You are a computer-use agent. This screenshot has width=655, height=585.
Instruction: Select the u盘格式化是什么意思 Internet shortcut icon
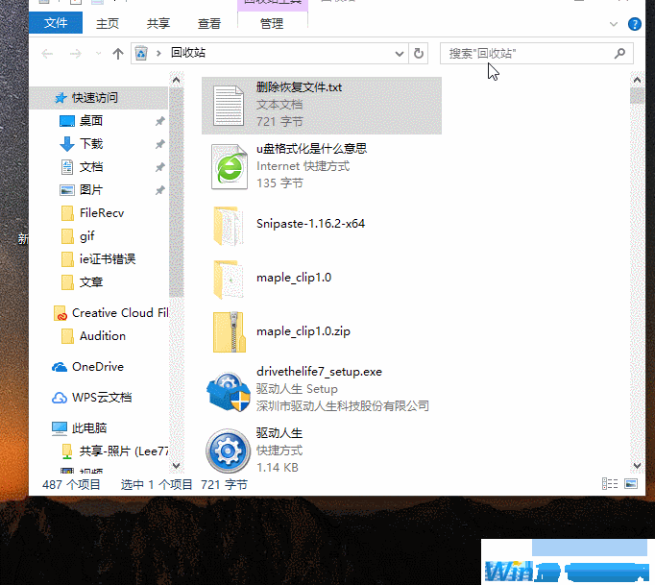(x=228, y=166)
